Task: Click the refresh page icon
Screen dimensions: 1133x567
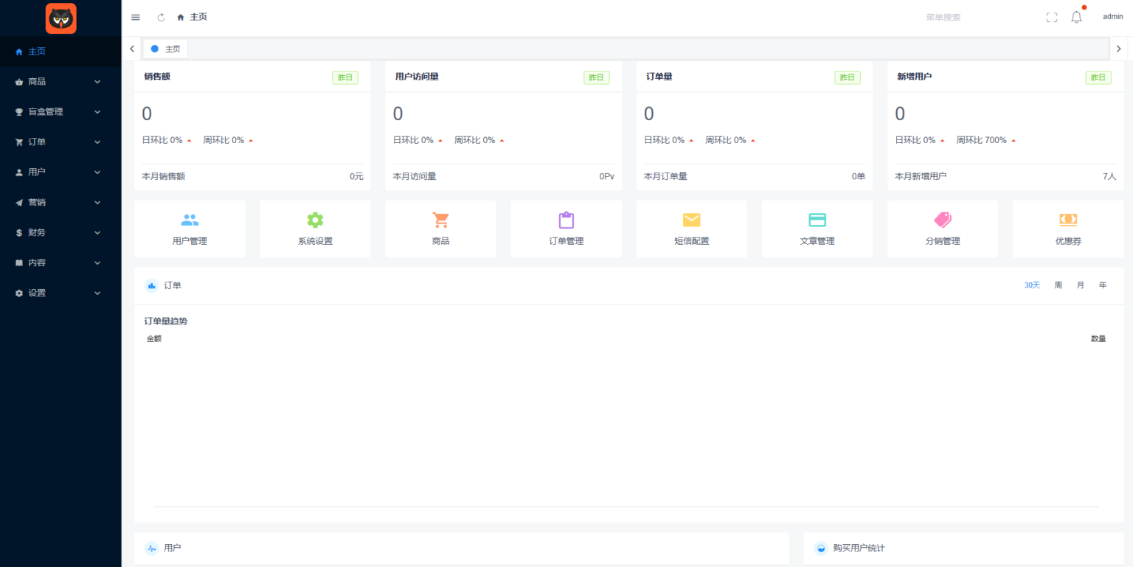Action: point(161,17)
